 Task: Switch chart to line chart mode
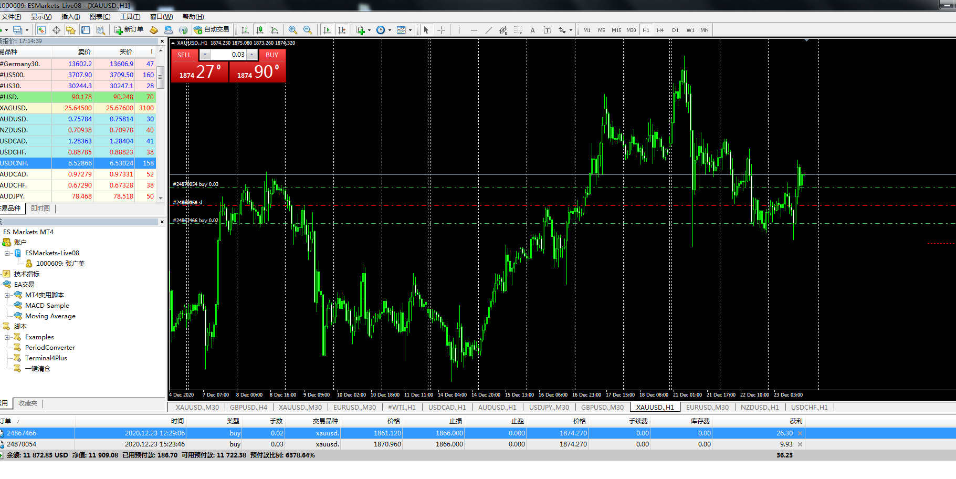[x=274, y=30]
